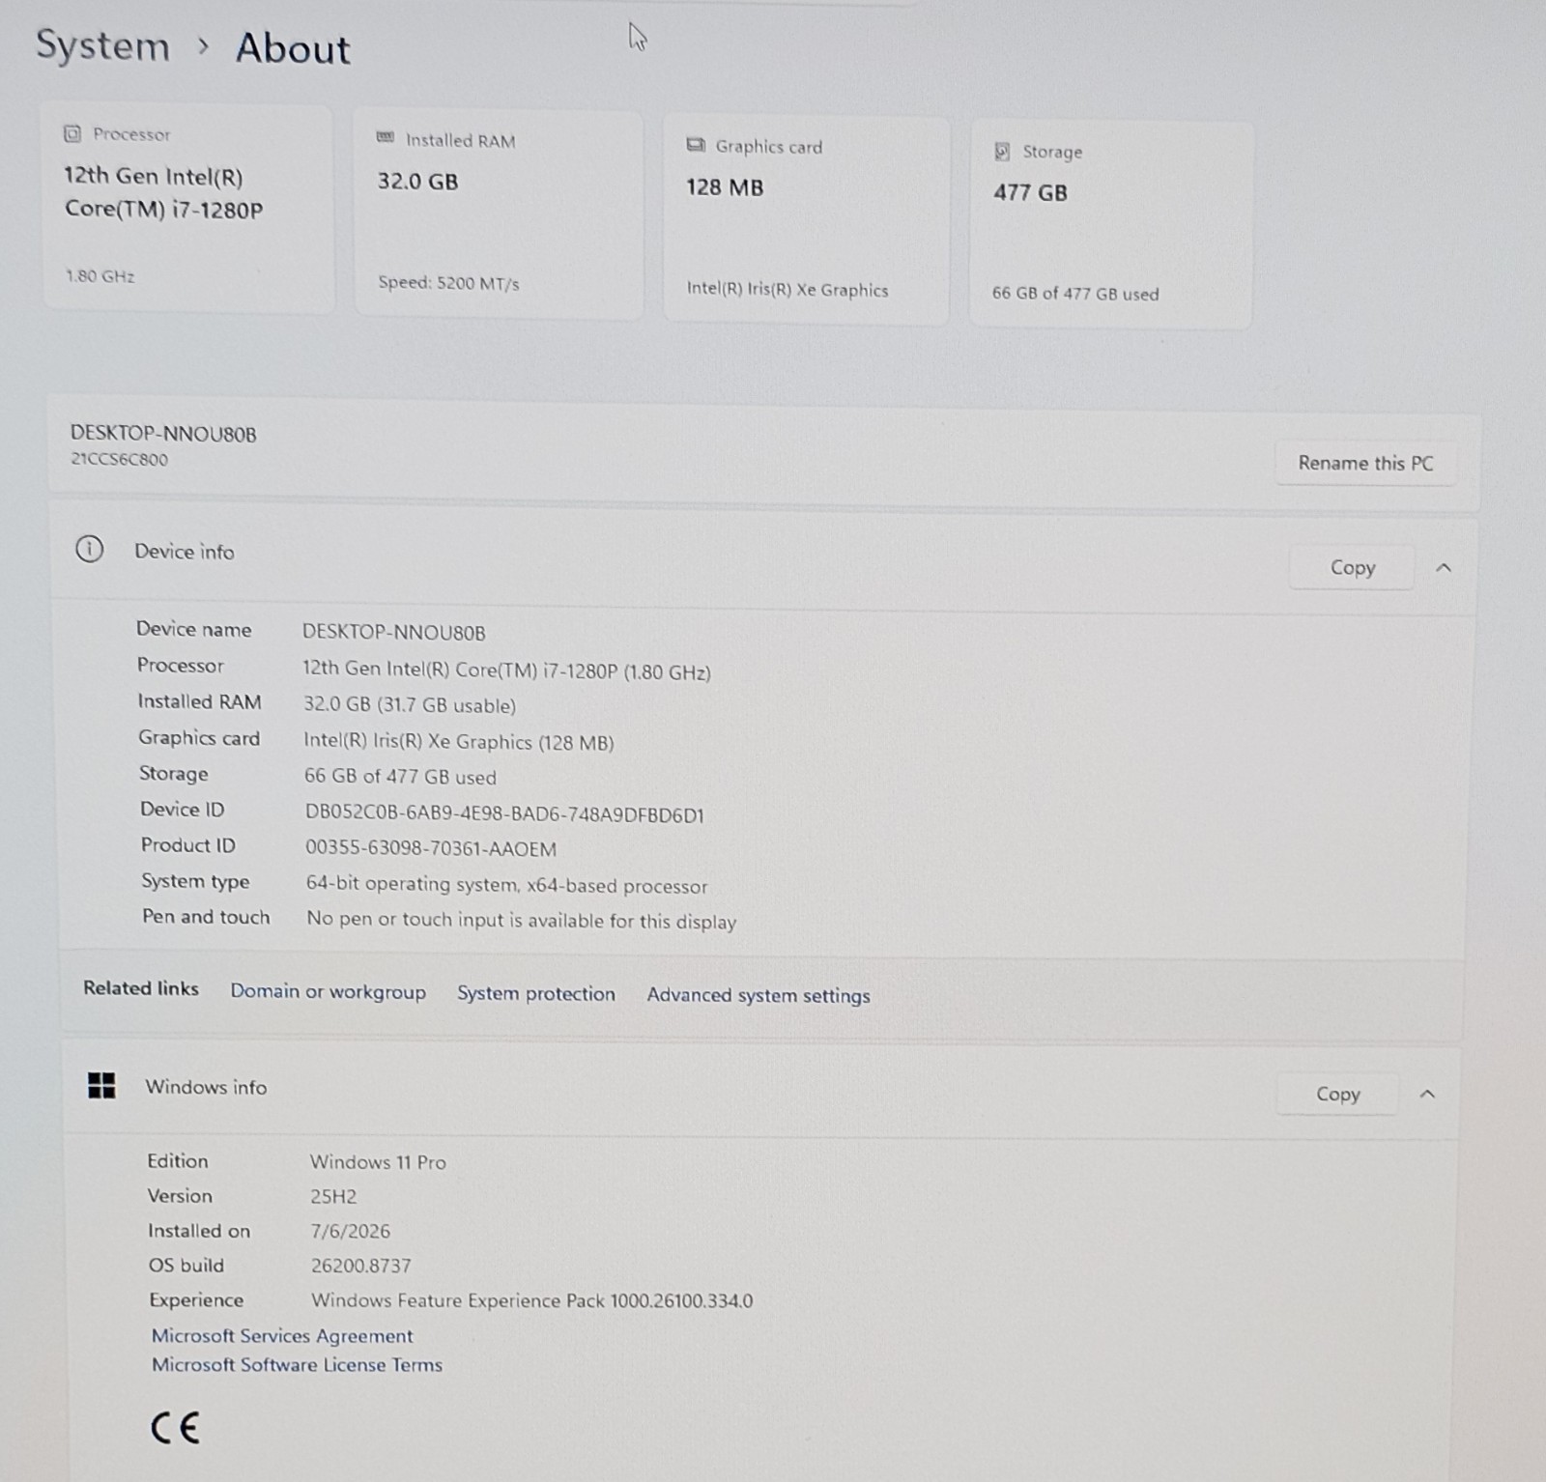
Task: Click the CE mark symbol
Action: 175,1427
